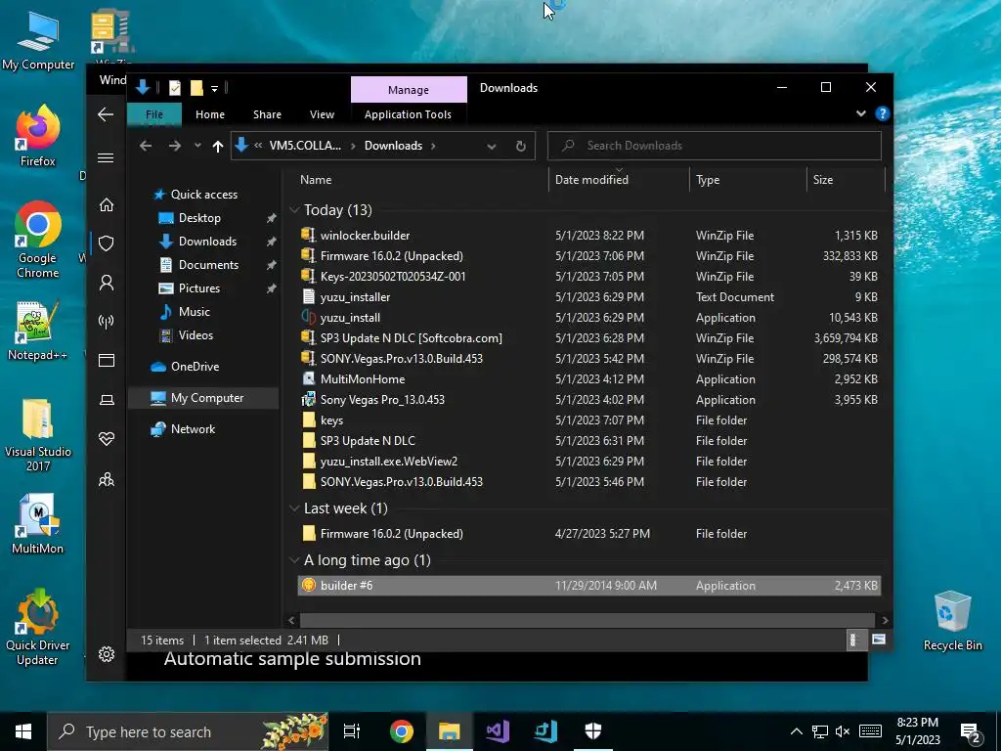Sort by Type column header
Screen dimensions: 1001x751
[x=748, y=180]
